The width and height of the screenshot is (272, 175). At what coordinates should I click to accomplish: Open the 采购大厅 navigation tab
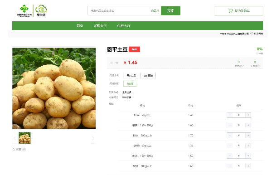click(100, 26)
